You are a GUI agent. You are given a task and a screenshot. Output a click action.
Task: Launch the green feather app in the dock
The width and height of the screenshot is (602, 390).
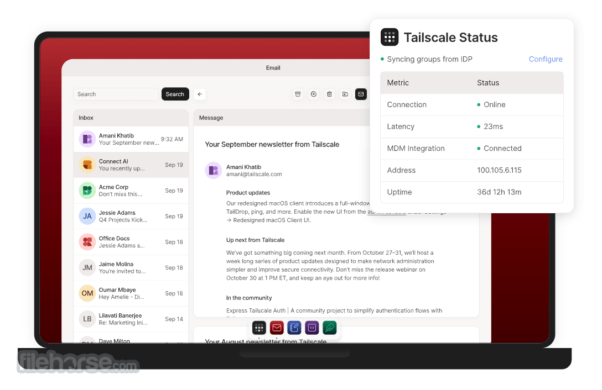tap(330, 328)
